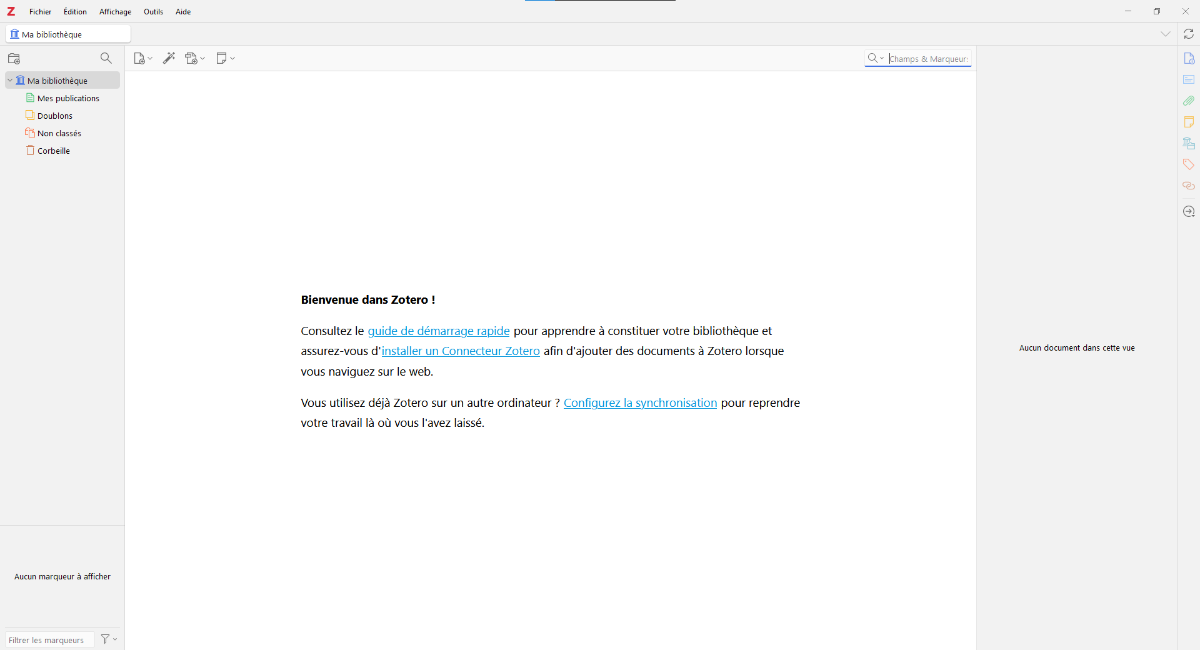Open the Affichage menu
Image resolution: width=1200 pixels, height=650 pixels.
coord(115,12)
